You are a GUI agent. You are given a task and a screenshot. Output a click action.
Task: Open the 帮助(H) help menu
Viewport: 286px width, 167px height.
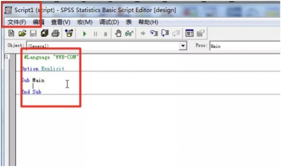148,22
